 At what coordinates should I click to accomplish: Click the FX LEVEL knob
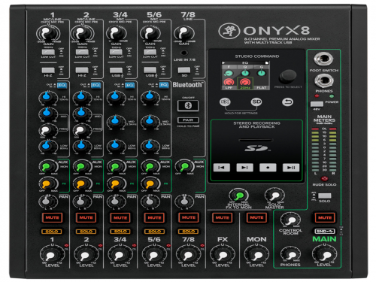point(222,254)
